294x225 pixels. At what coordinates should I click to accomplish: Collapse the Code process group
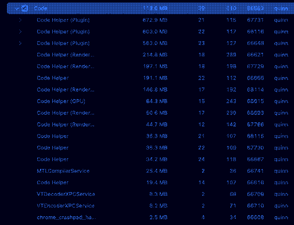click(17, 8)
